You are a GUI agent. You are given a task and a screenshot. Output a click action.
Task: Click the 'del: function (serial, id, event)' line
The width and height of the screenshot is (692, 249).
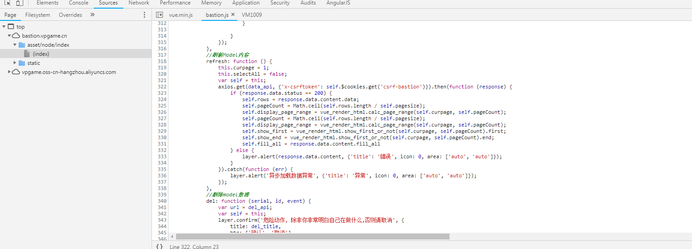258,201
